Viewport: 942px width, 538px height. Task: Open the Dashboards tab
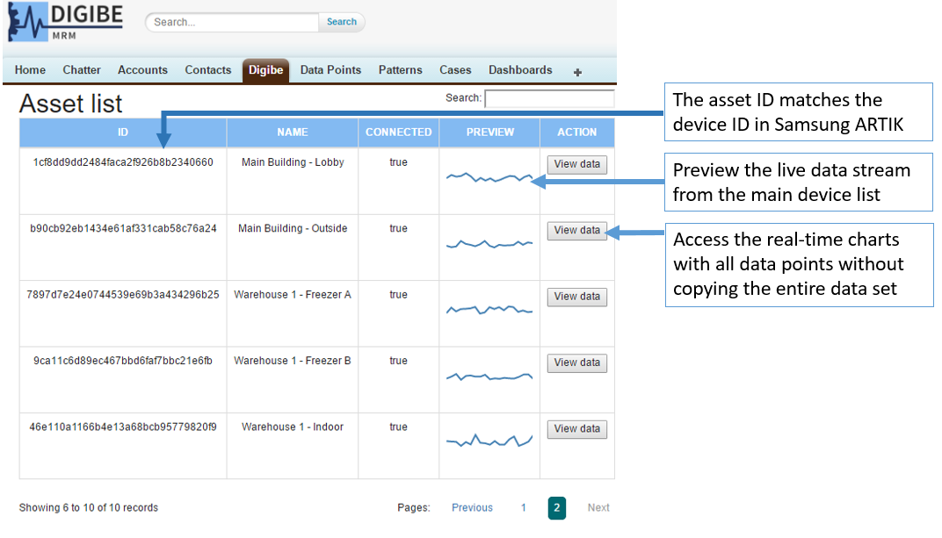point(520,70)
